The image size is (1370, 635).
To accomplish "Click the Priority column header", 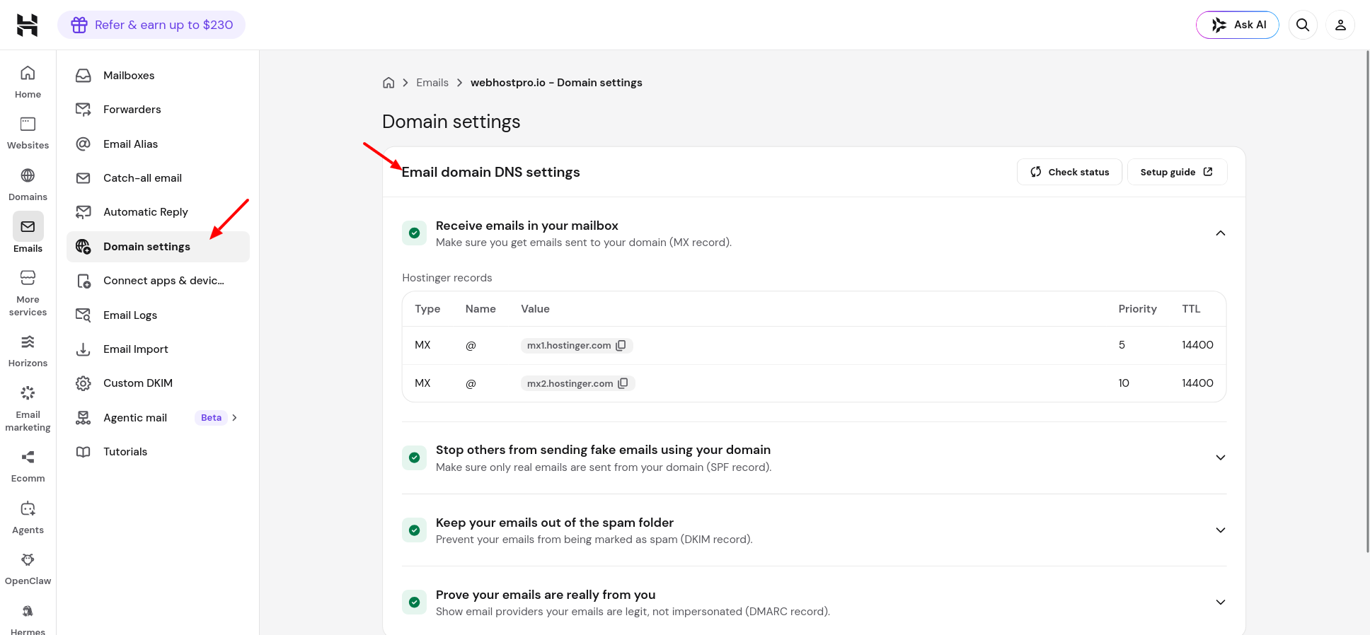I will 1137,309.
